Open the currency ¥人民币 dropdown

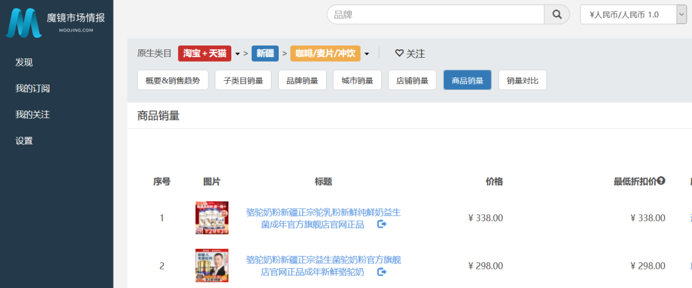pyautogui.click(x=633, y=15)
